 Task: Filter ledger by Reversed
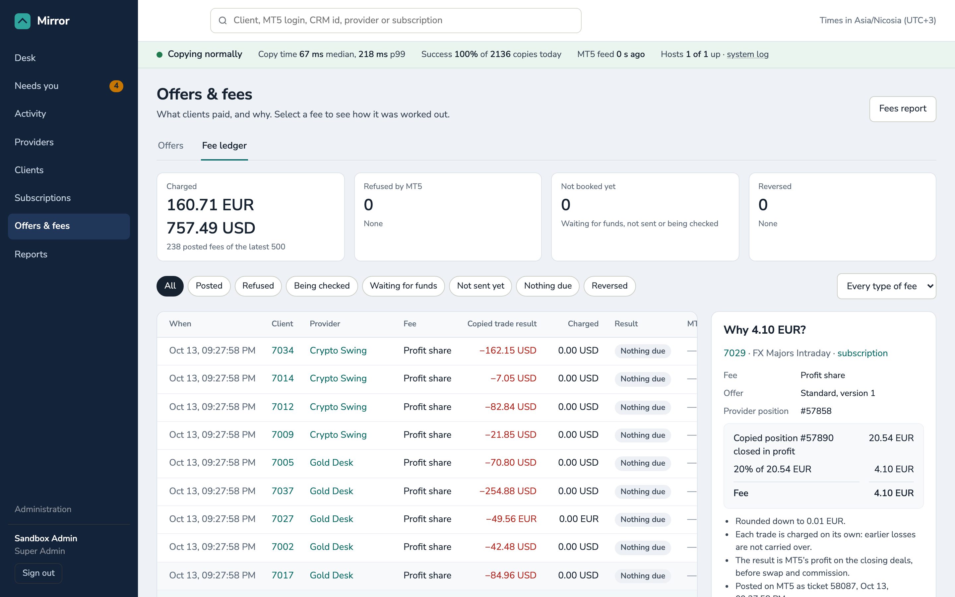609,286
